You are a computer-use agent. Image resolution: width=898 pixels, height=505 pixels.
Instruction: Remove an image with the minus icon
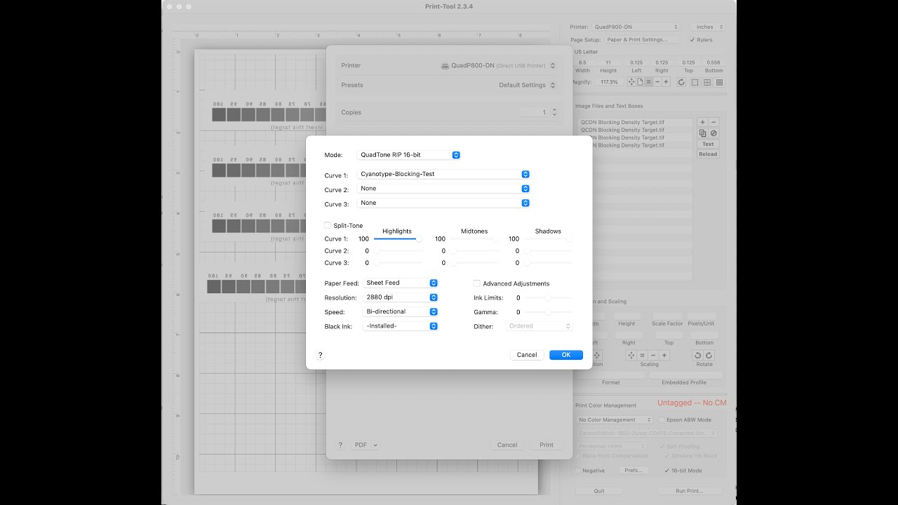click(713, 122)
